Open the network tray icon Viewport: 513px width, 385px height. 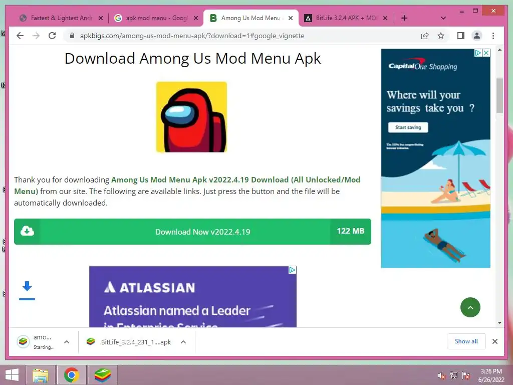point(454,375)
